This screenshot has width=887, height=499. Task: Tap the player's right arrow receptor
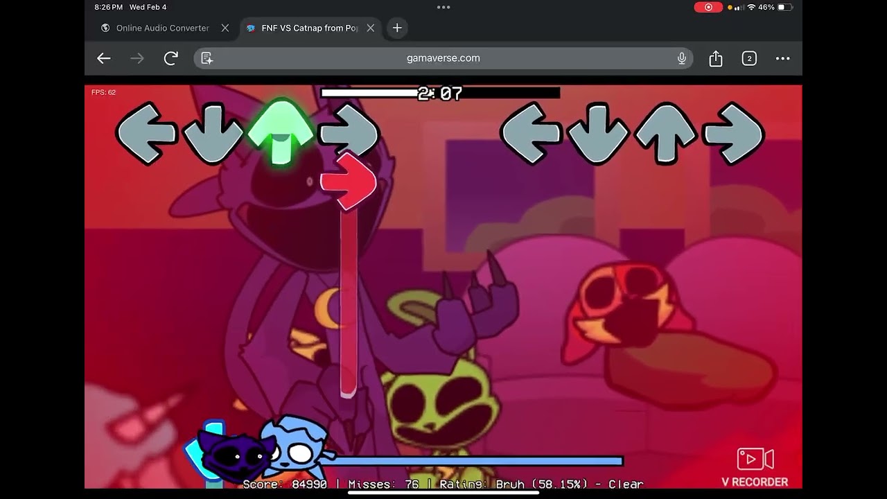click(733, 133)
